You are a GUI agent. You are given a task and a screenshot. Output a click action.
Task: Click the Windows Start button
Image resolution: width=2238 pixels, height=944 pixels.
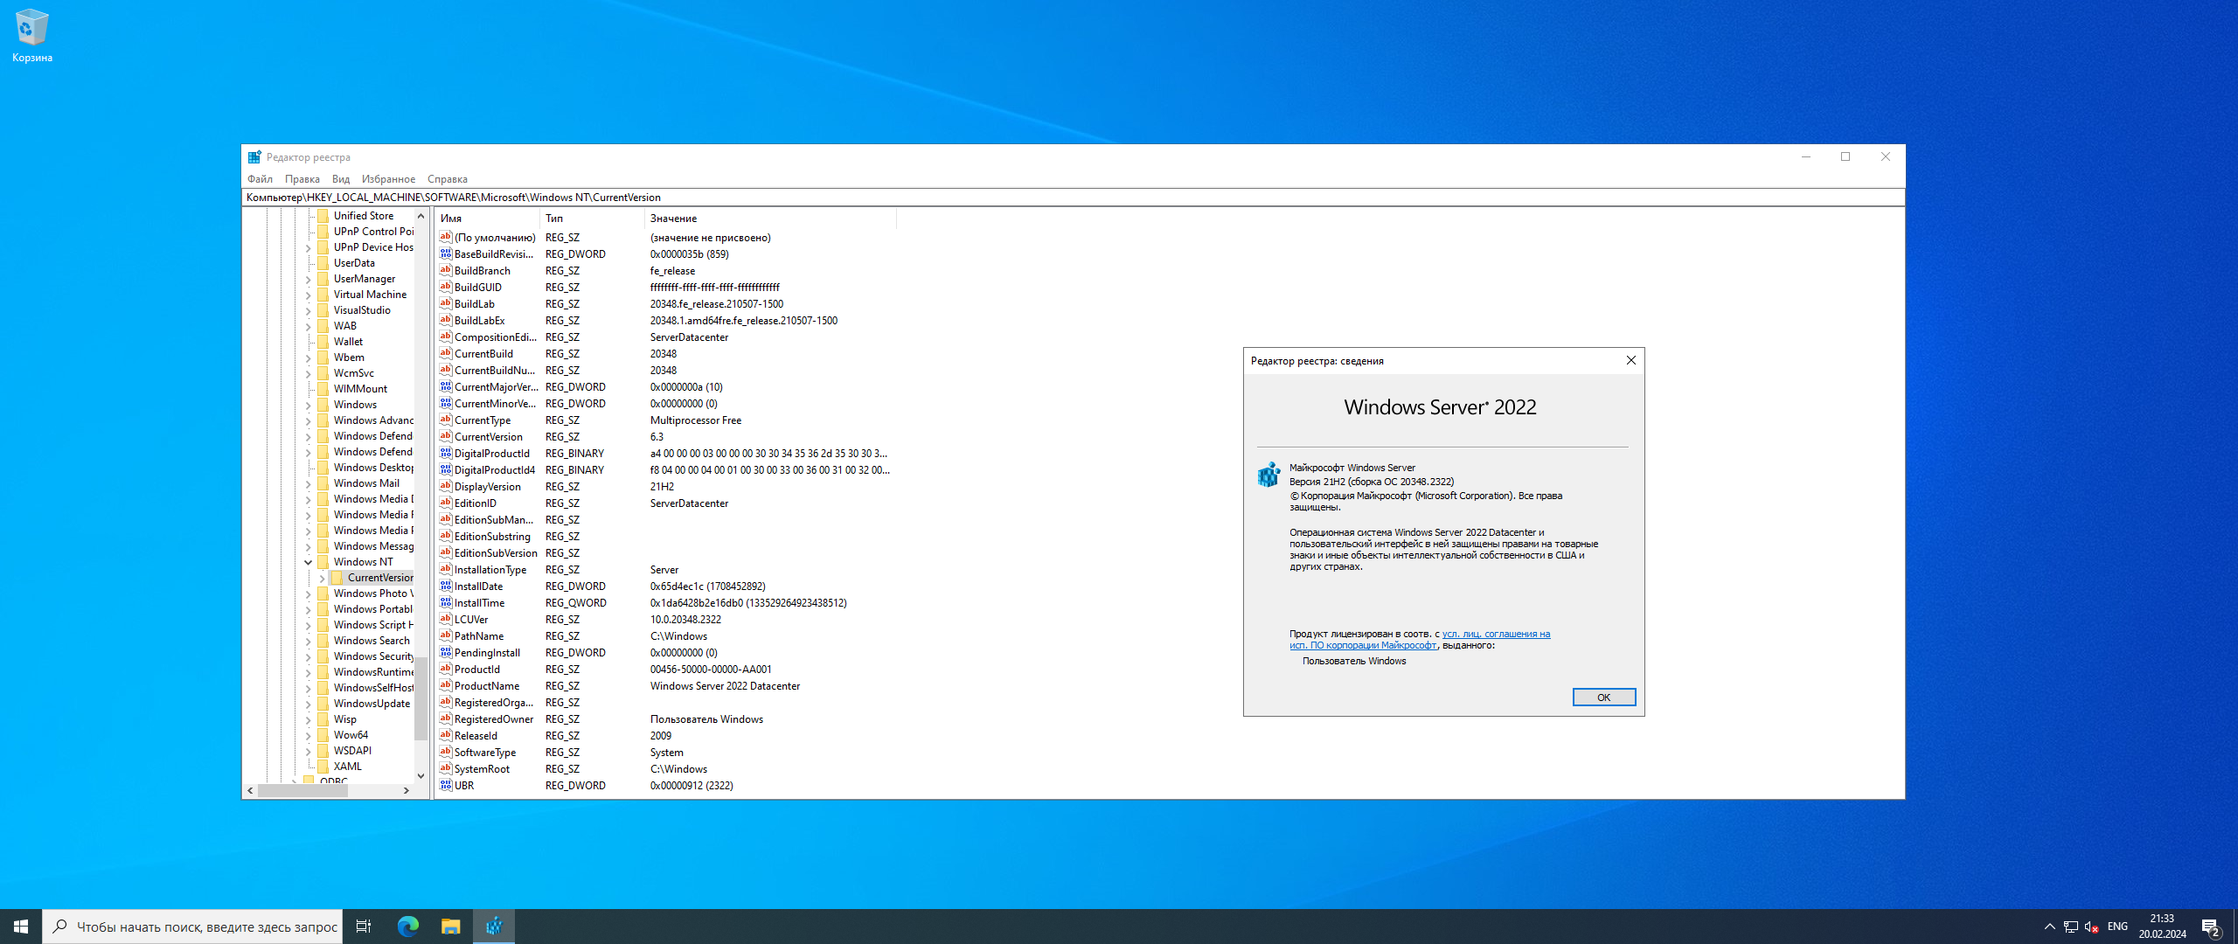pyautogui.click(x=21, y=927)
